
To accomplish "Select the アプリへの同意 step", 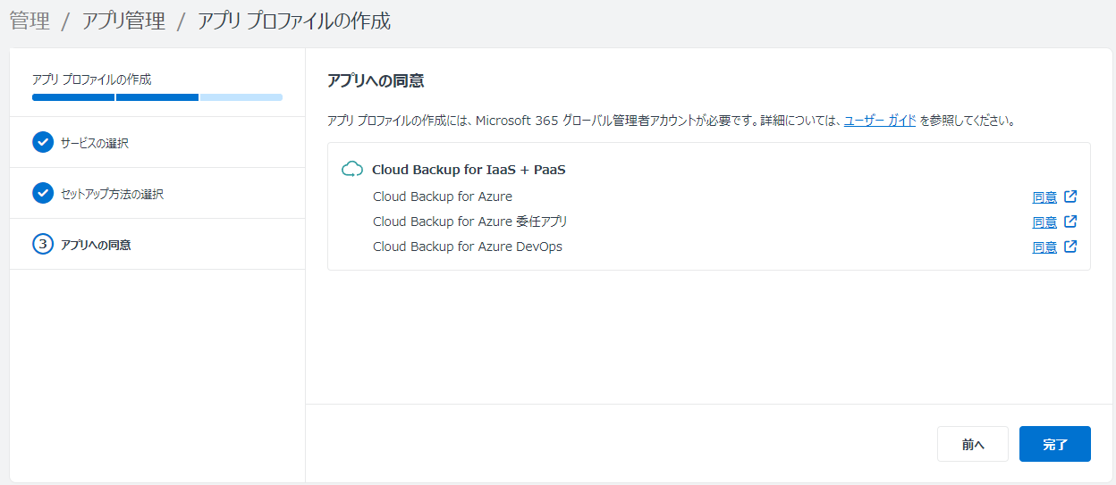I will point(157,244).
